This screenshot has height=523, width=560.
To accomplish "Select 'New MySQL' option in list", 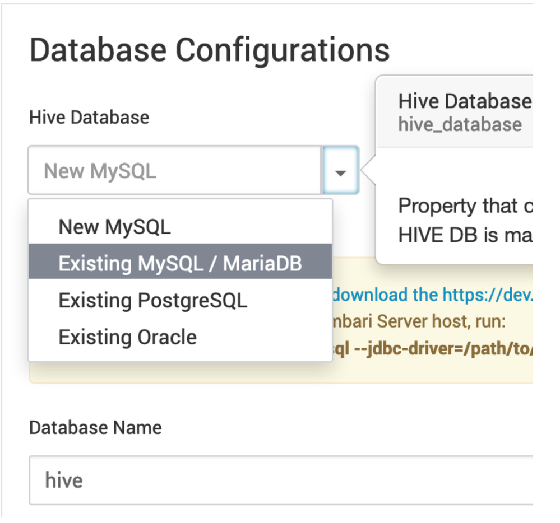I will 181,227.
